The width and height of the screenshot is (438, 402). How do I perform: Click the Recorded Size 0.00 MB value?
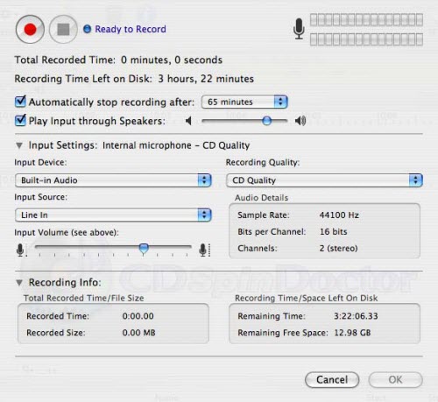click(138, 333)
